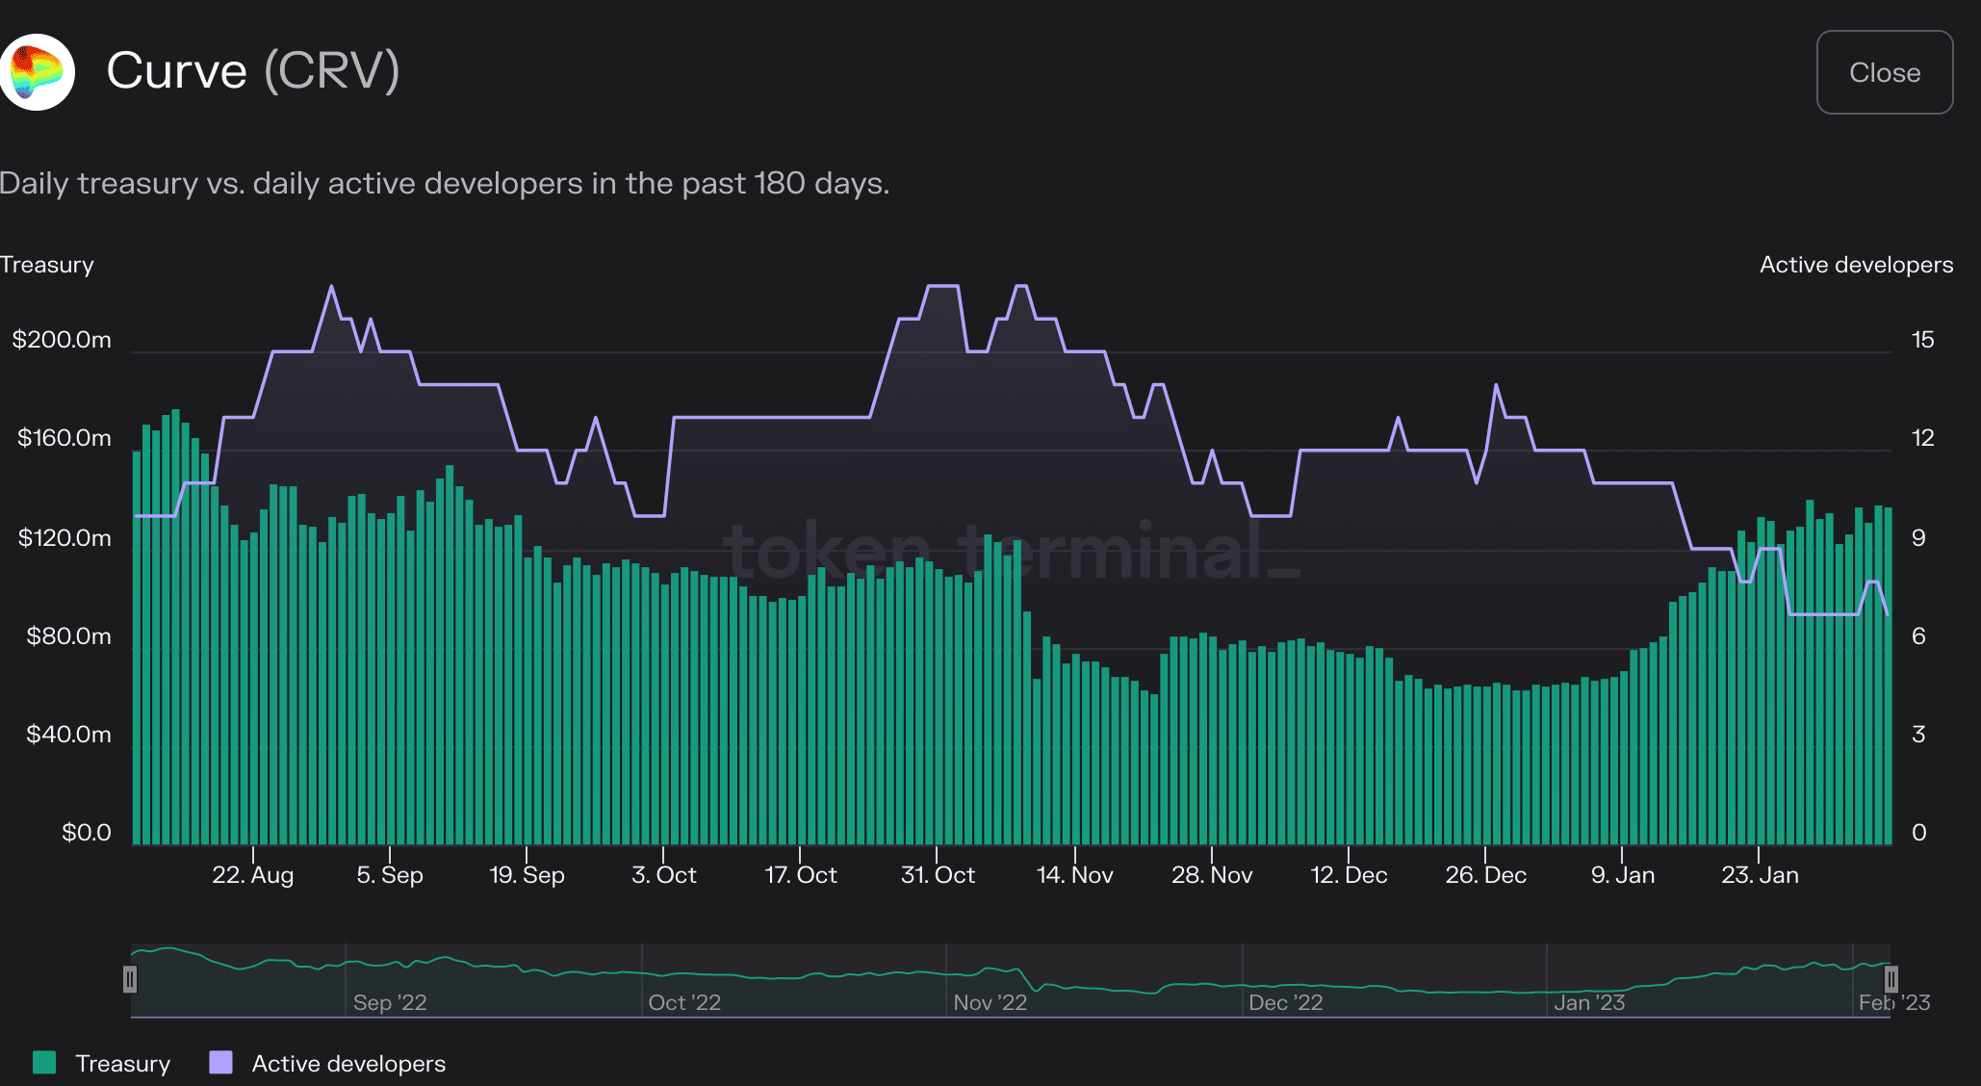Click the Daily treasury vs. developers subtitle
Screen dimensions: 1981x1086
pos(445,183)
